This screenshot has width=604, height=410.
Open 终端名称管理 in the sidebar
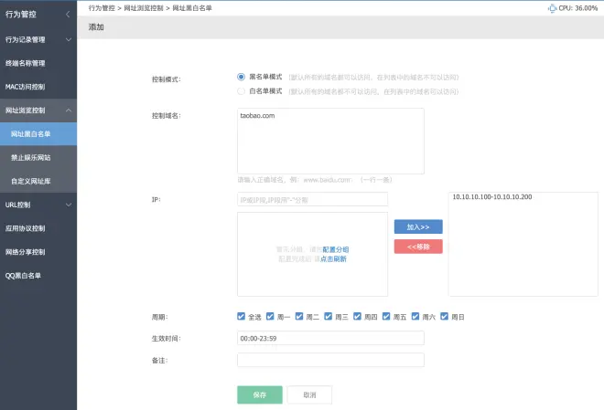tap(38, 64)
